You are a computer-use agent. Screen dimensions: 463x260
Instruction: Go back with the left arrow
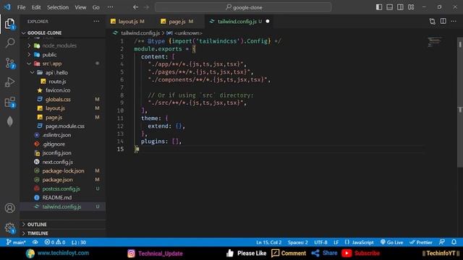pyautogui.click(x=135, y=7)
